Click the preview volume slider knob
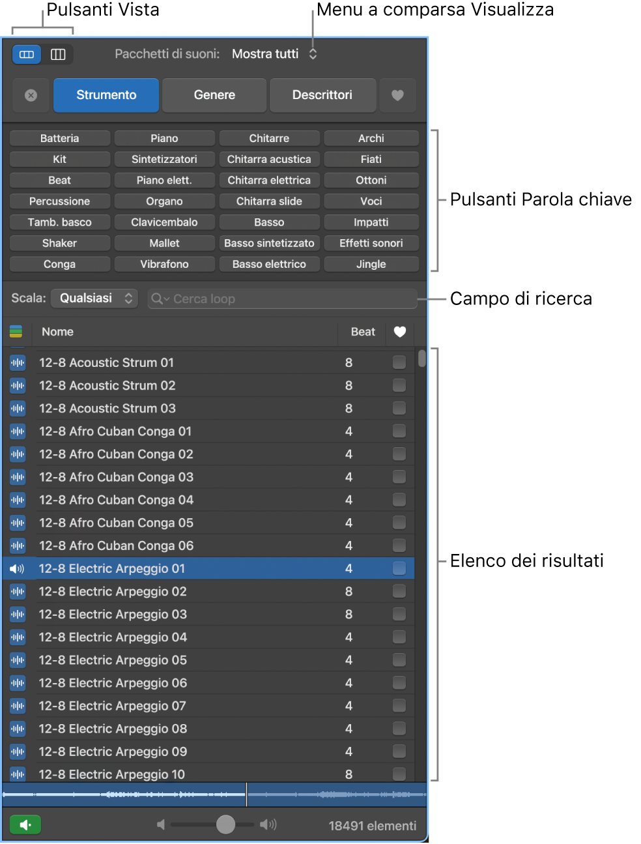Image resolution: width=641 pixels, height=844 pixels. (225, 824)
